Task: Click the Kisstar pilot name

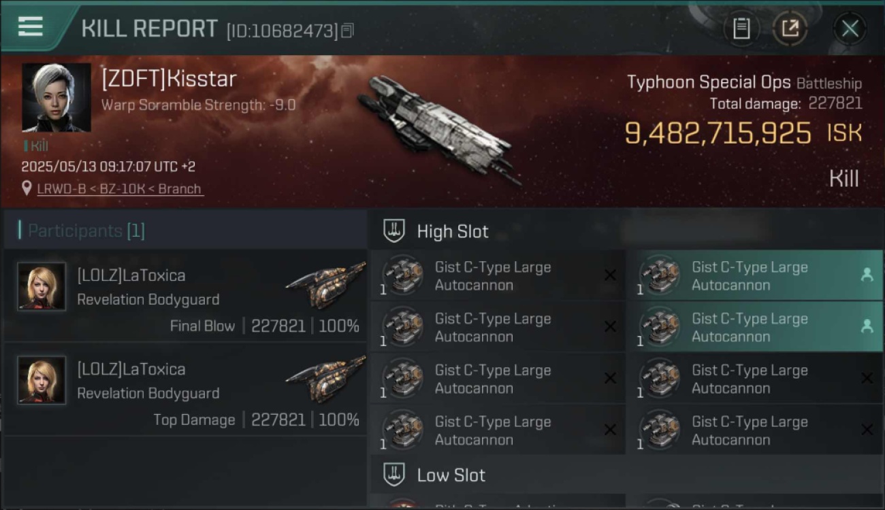Action: 169,79
